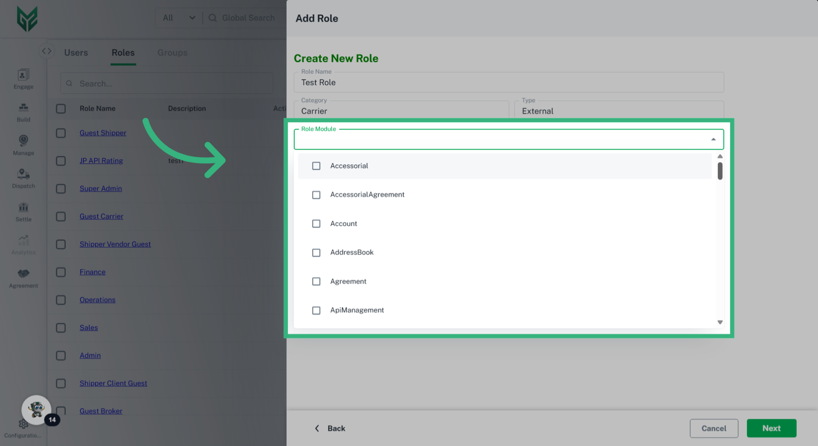Enable the Account module checkbox
The width and height of the screenshot is (818, 446).
[x=316, y=223]
